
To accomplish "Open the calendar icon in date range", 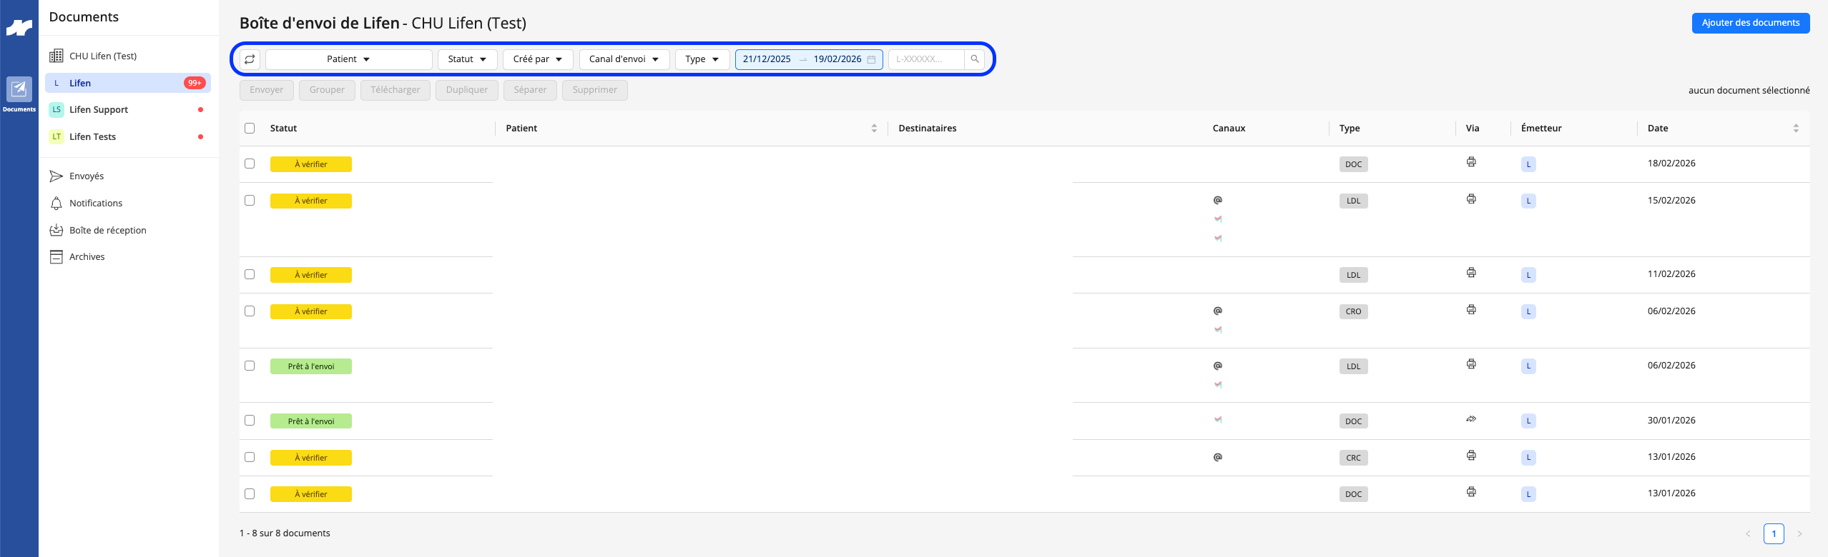I will 871,59.
